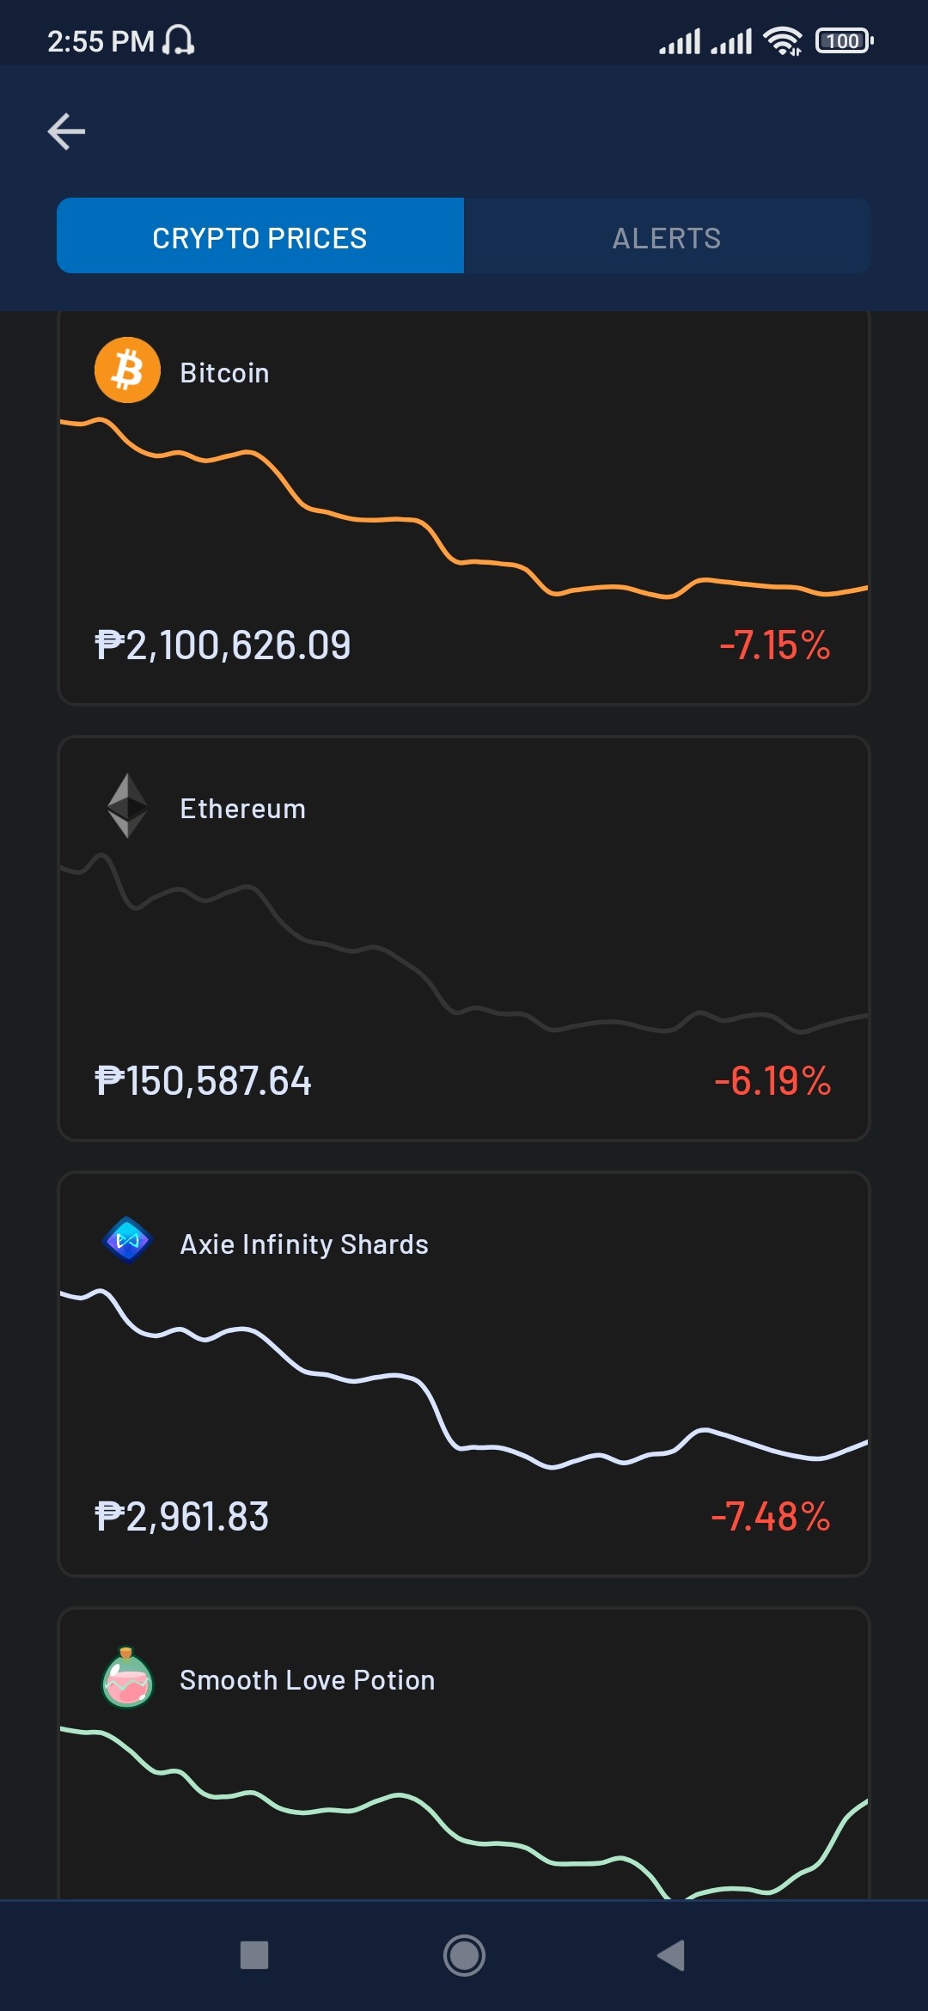Tap the Axie Infinity Shards logo
The width and height of the screenshot is (928, 2011).
tap(127, 1240)
